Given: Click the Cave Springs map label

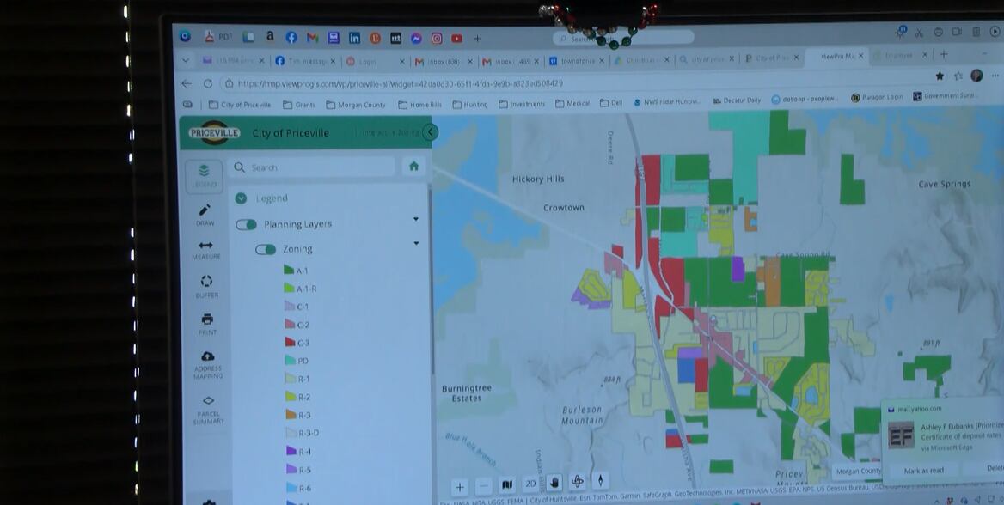Looking at the screenshot, I should 944,184.
